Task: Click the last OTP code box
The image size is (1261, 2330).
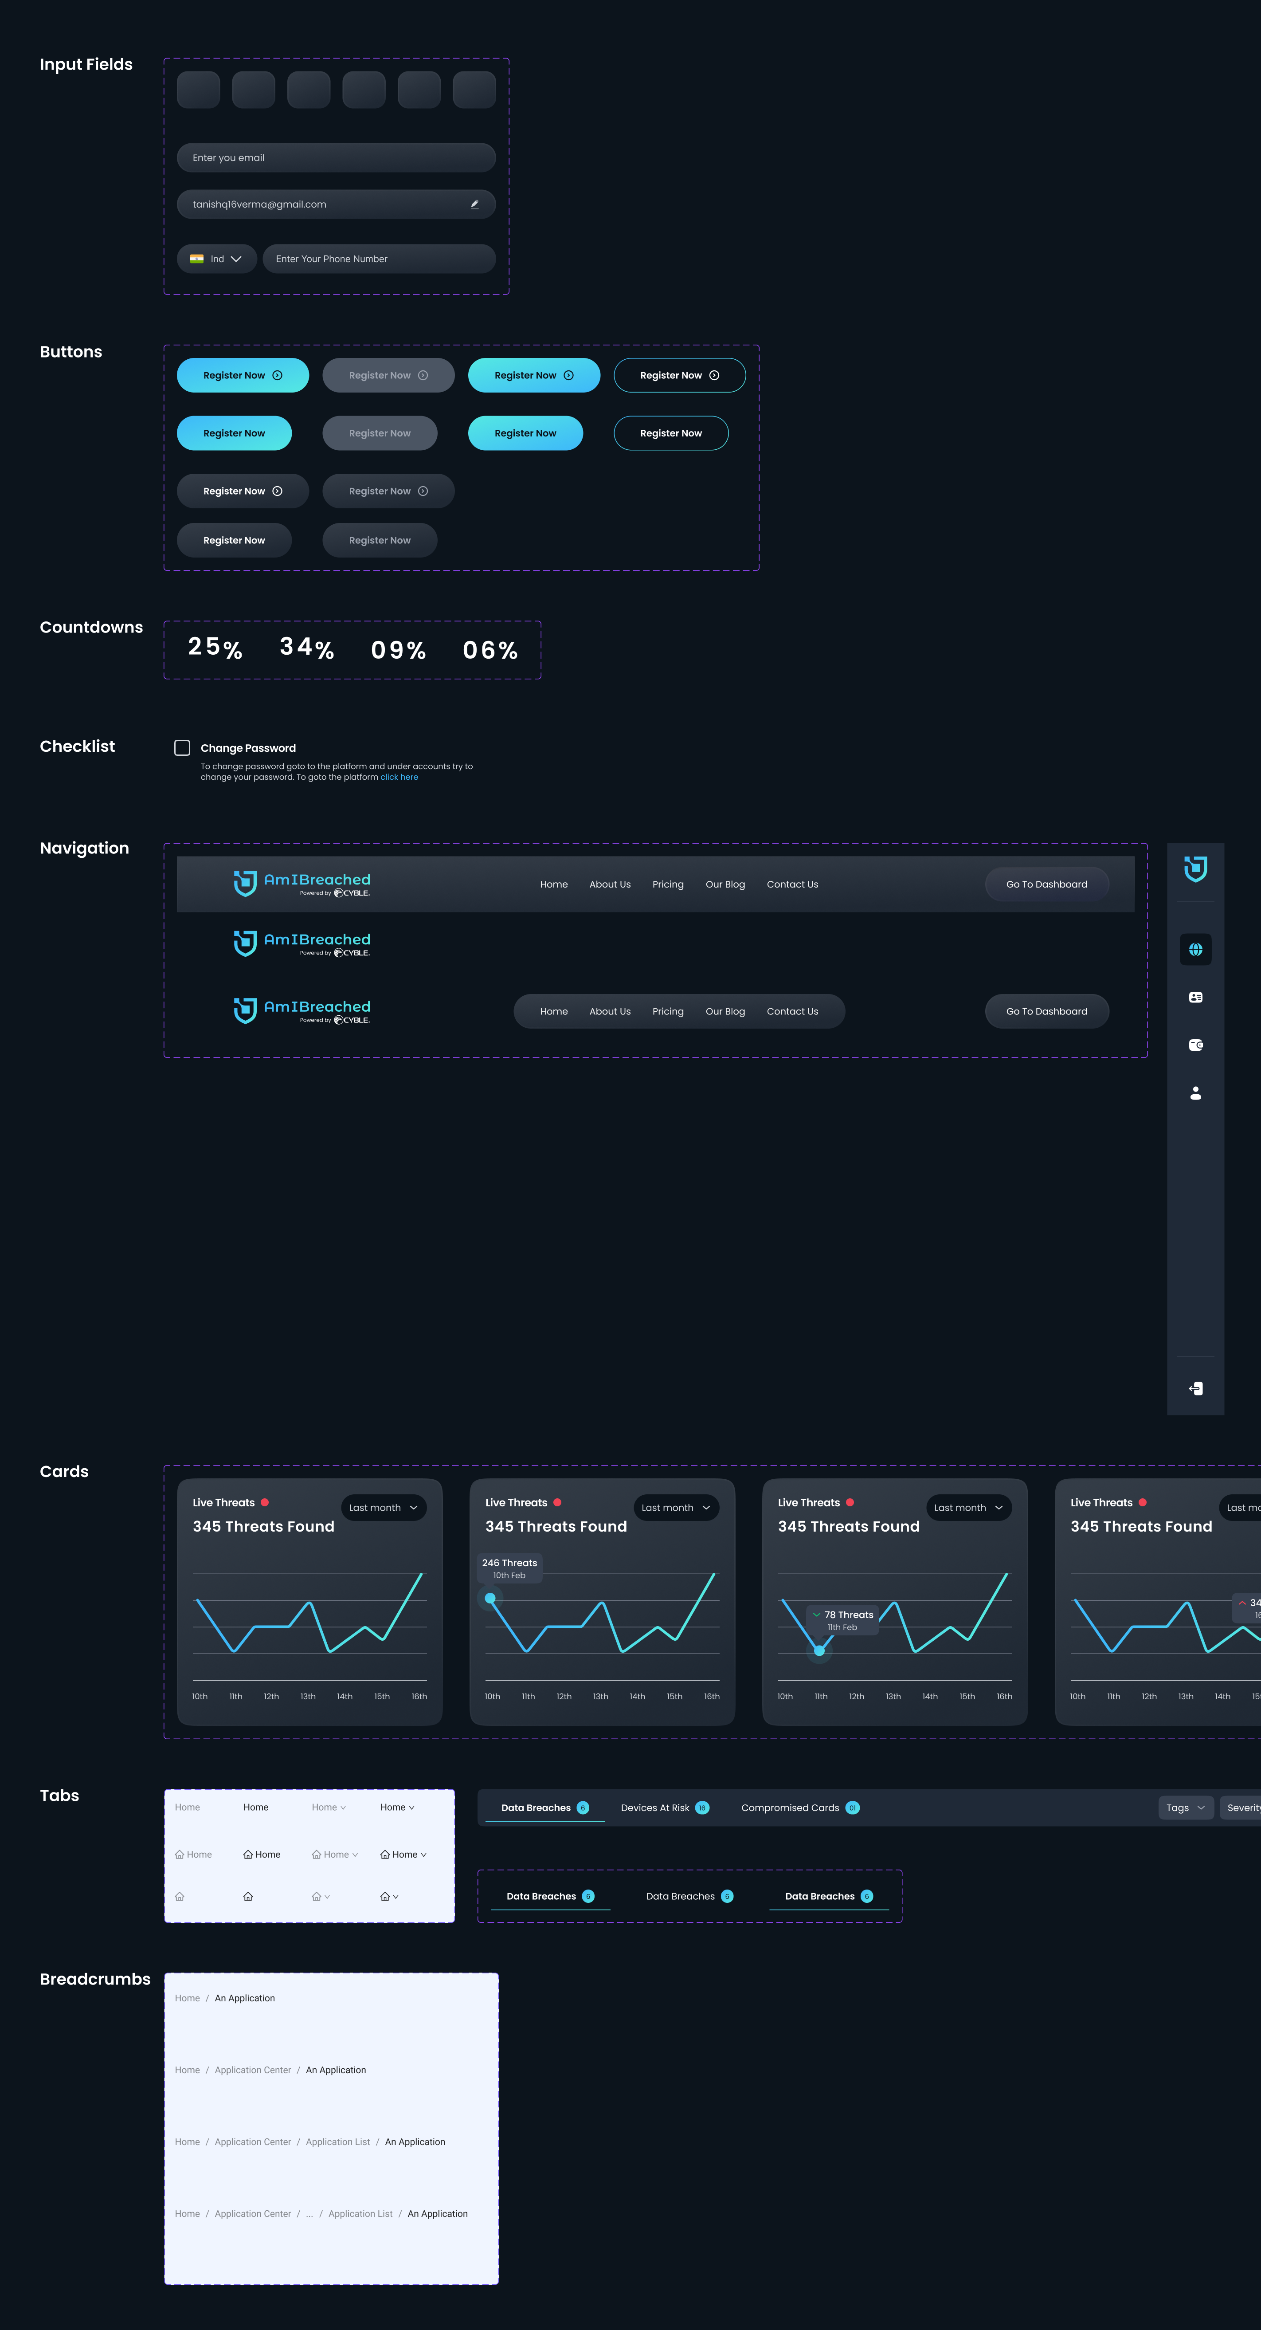Action: pyautogui.click(x=474, y=90)
